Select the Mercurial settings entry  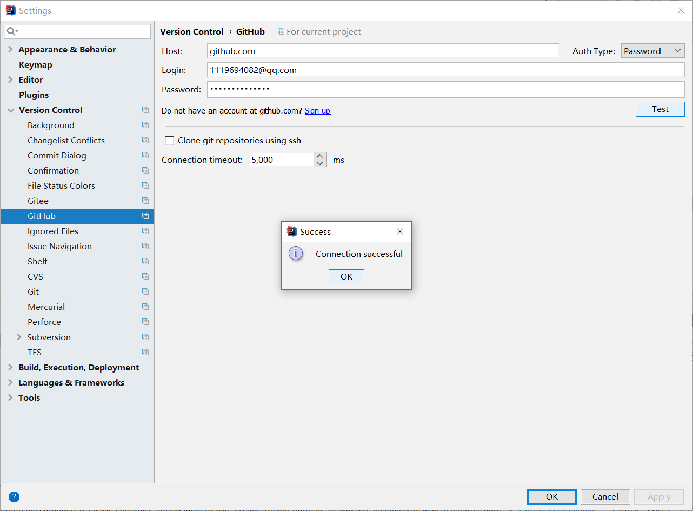[46, 307]
